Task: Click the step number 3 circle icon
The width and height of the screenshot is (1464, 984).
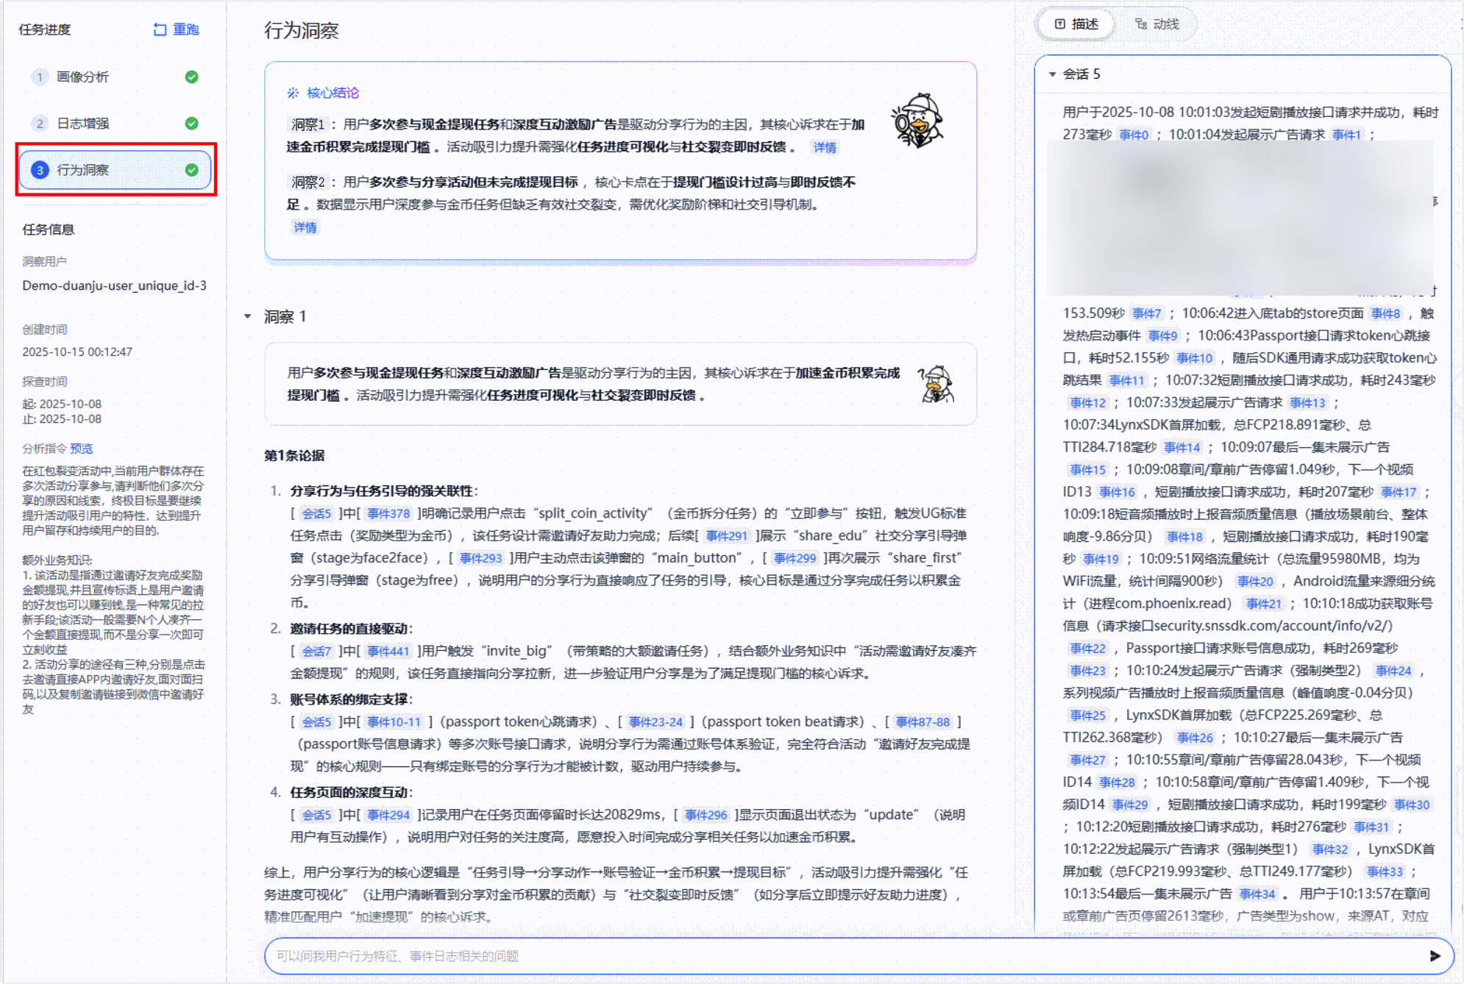Action: click(x=40, y=170)
